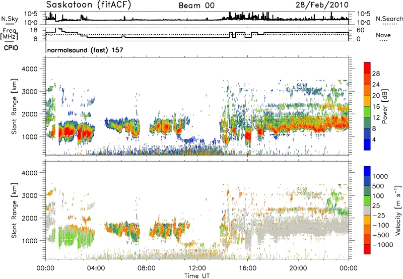The width and height of the screenshot is (403, 279).
Task: Click the 1000 tick in the power panel
Action: (30, 136)
